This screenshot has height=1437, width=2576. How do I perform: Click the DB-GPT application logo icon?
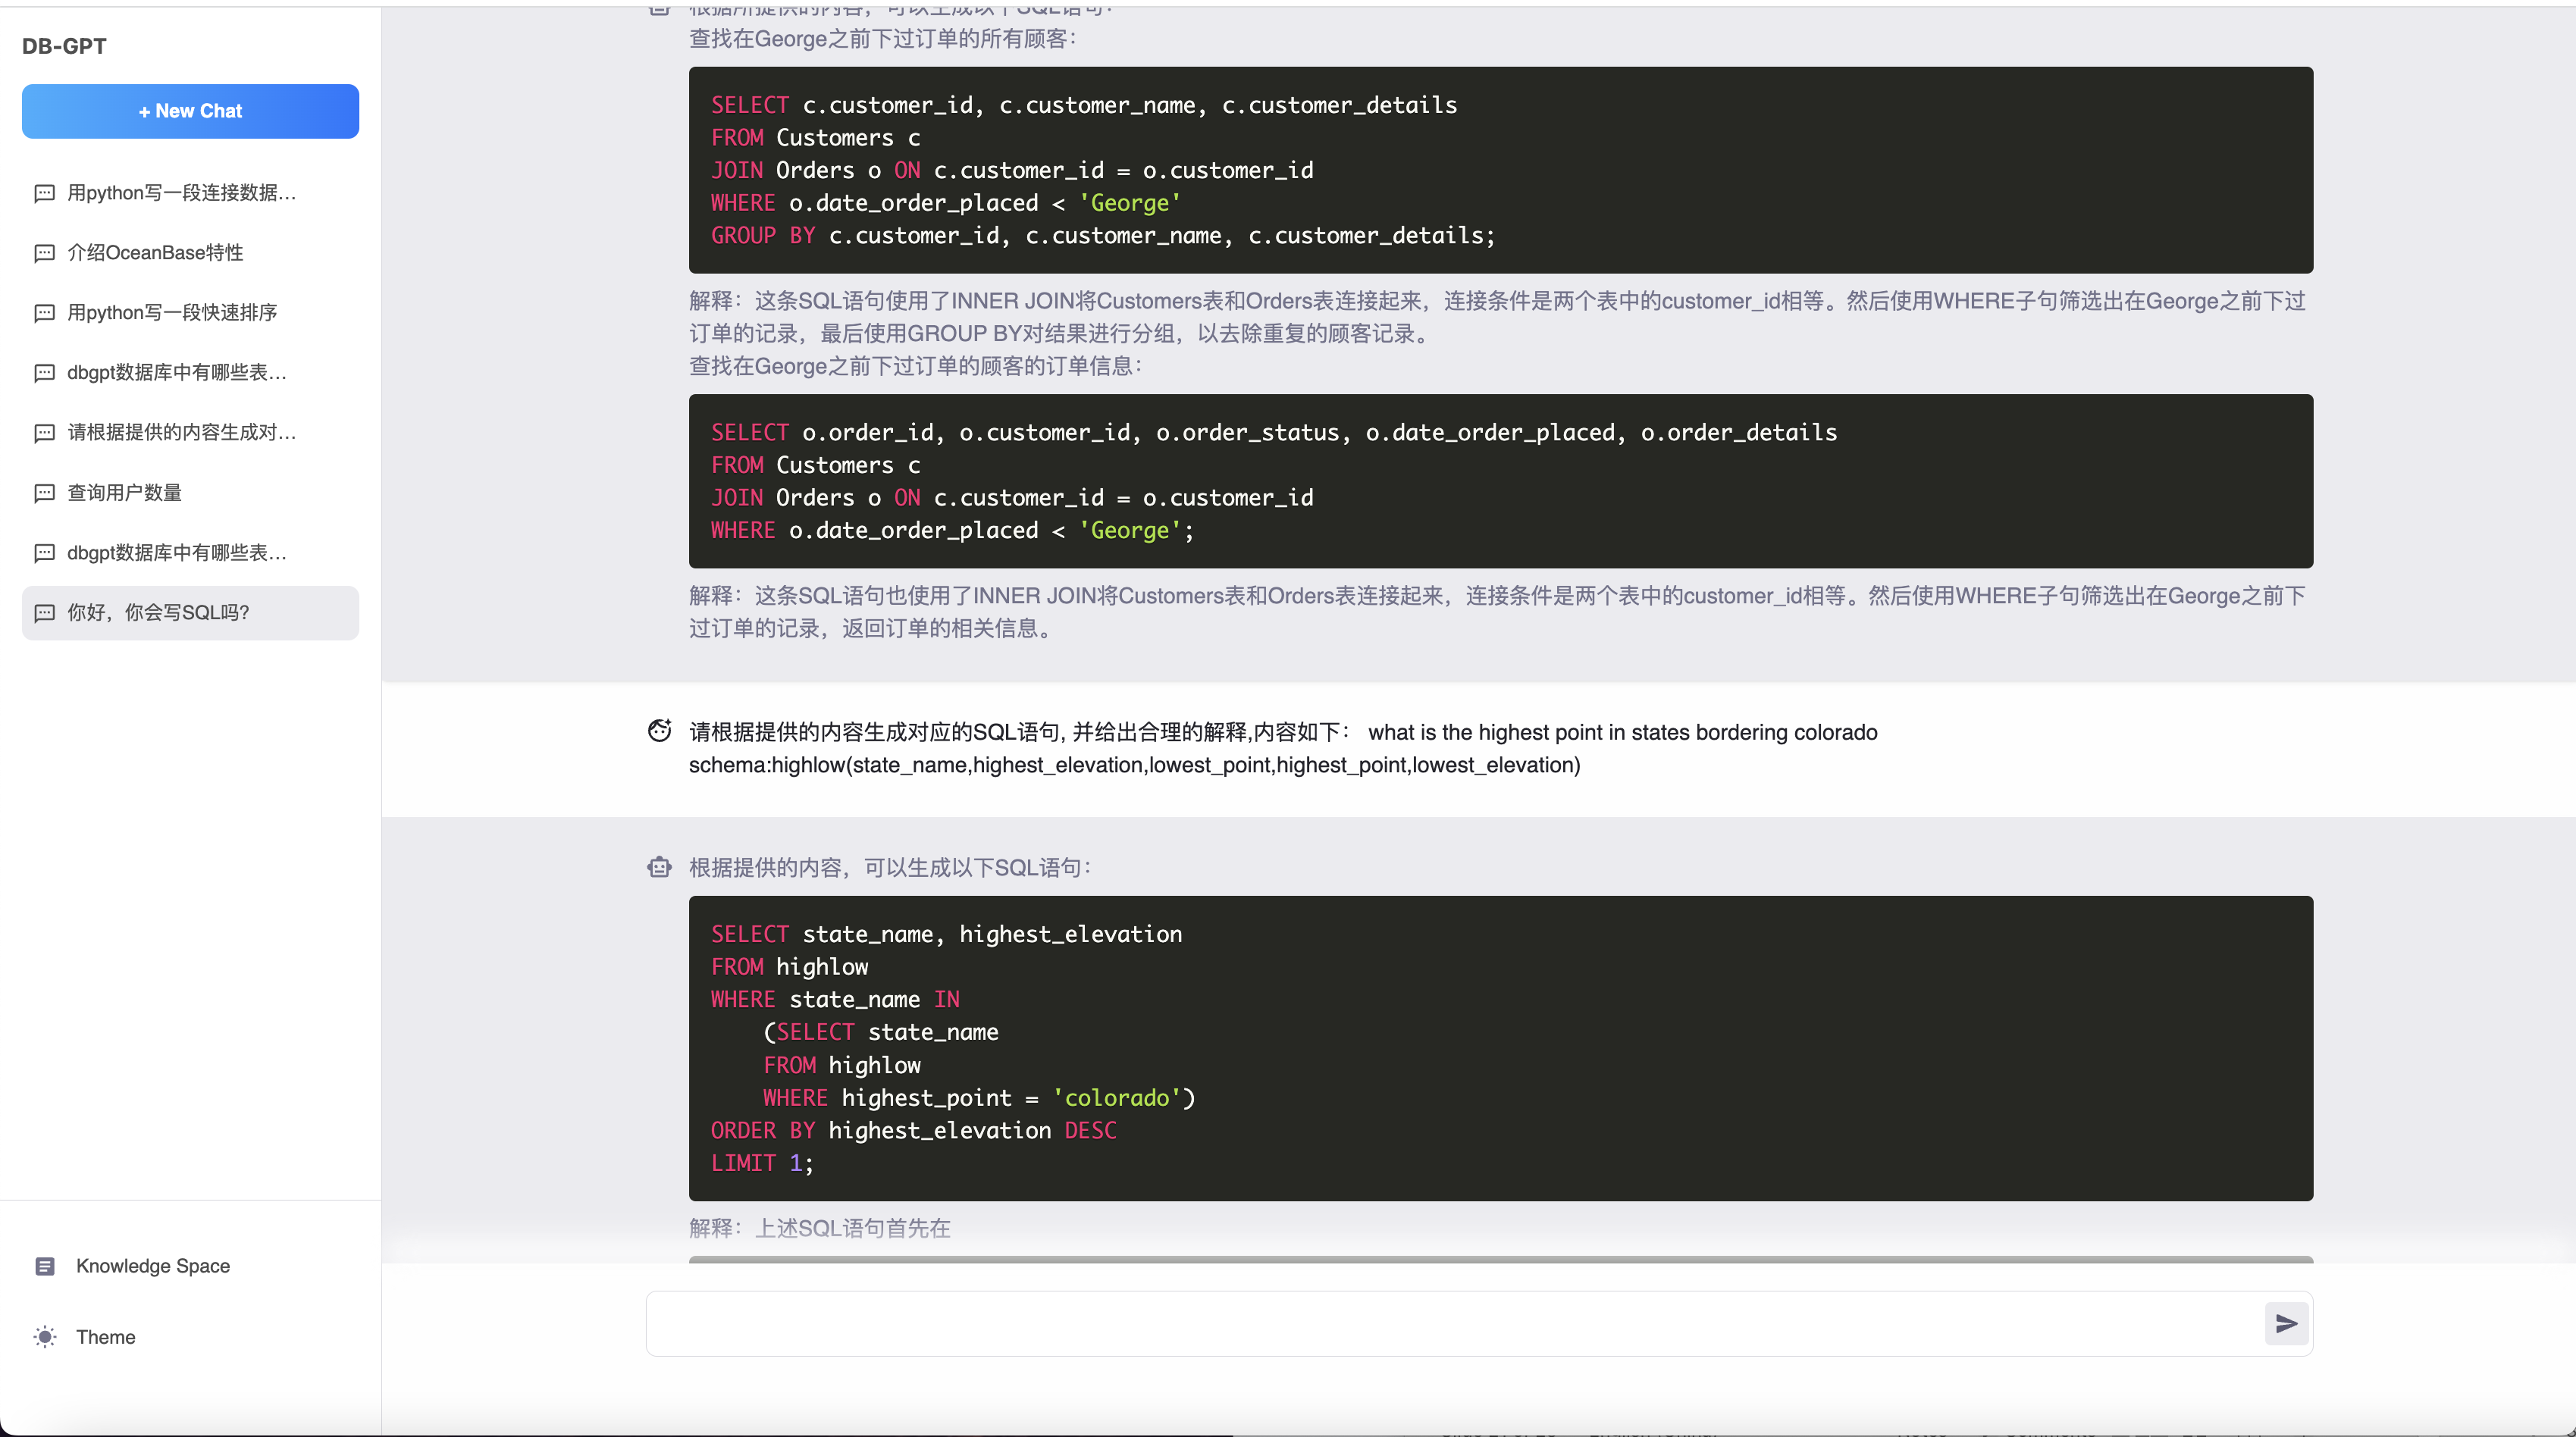[x=62, y=44]
